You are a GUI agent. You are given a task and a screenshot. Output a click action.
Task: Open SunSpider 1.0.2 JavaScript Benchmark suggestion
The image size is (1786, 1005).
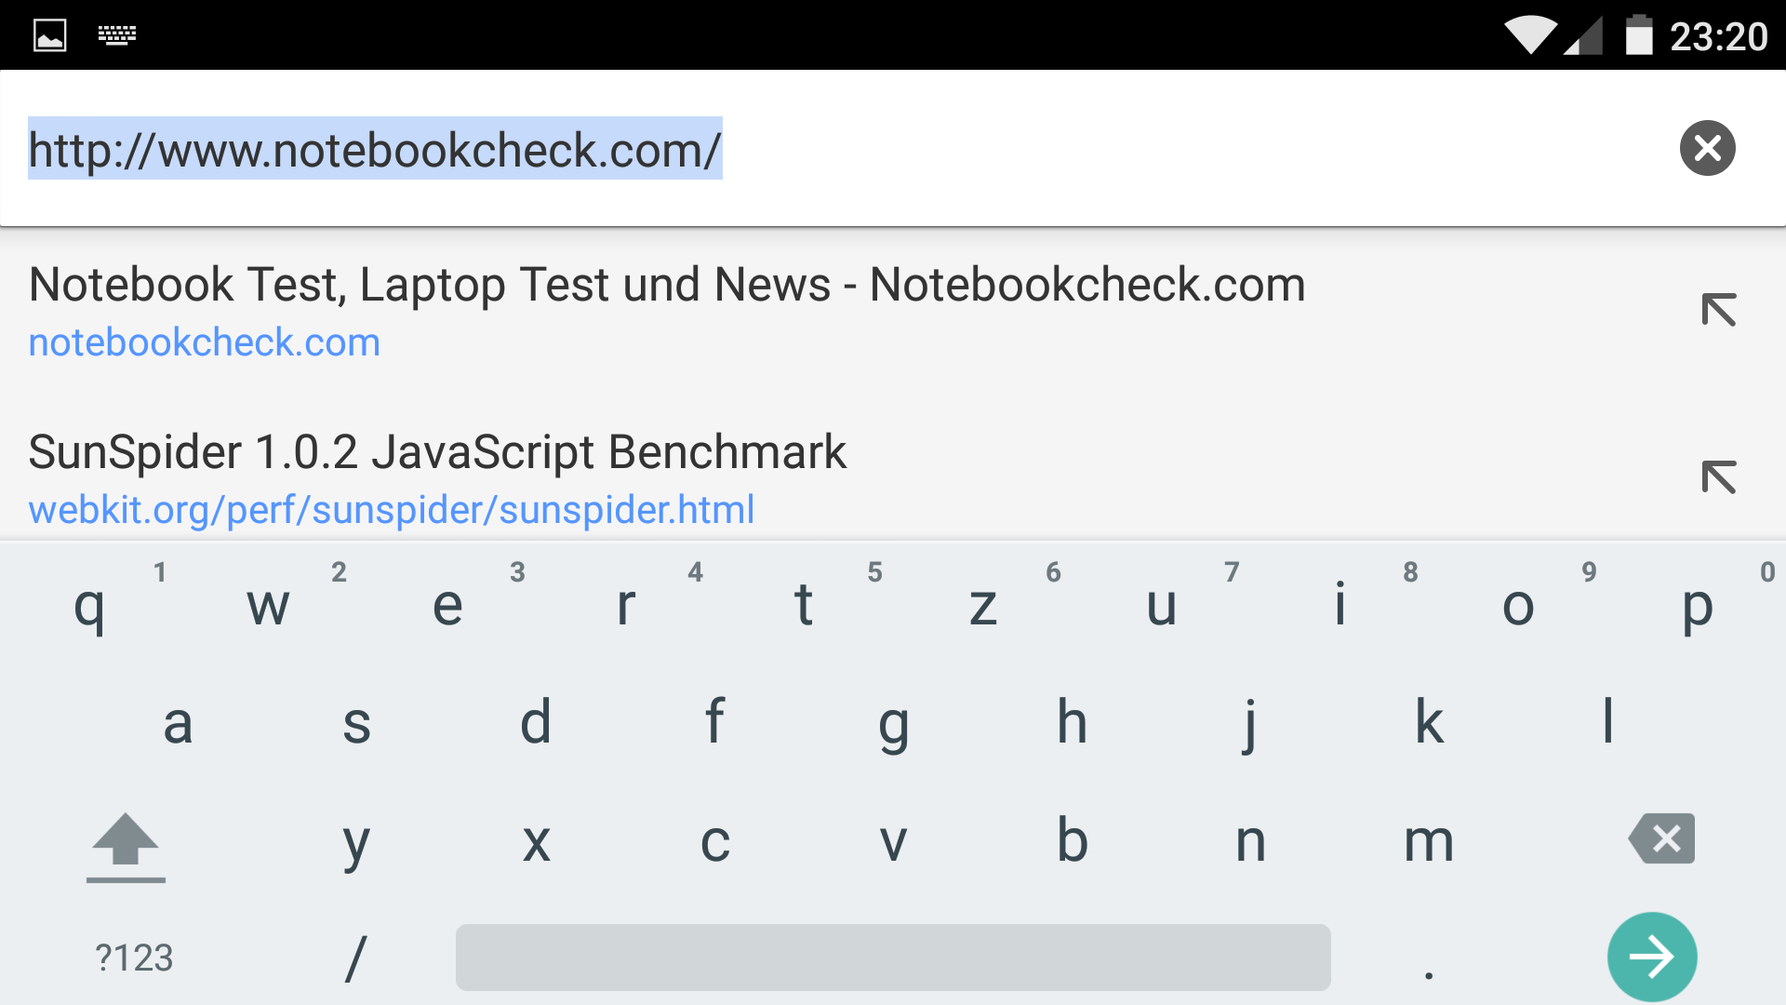pos(437,478)
